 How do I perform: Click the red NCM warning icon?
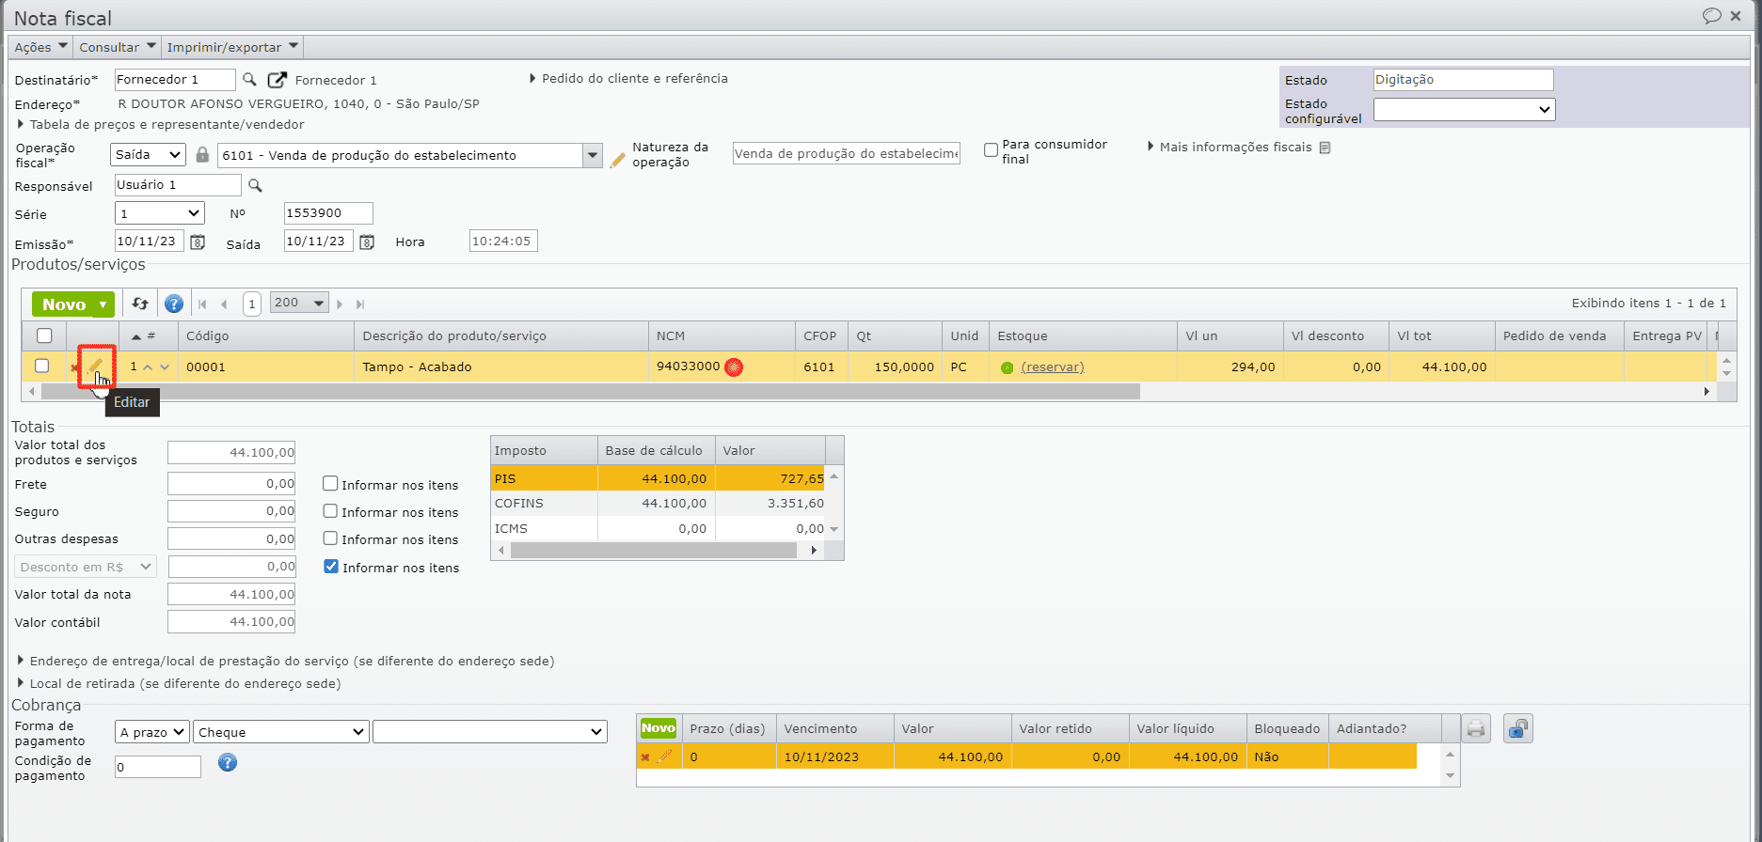pyautogui.click(x=734, y=367)
